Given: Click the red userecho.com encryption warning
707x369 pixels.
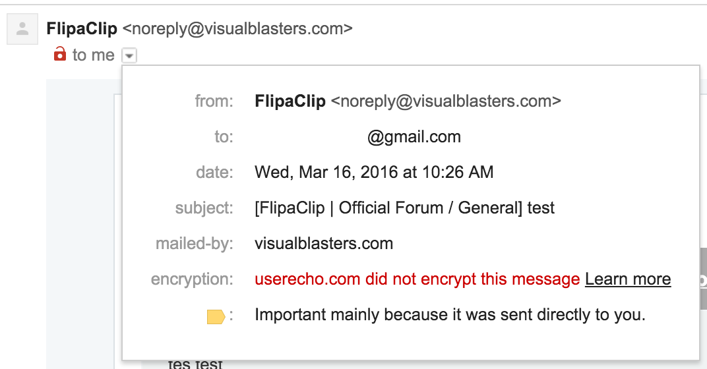Looking at the screenshot, I should click(x=417, y=279).
